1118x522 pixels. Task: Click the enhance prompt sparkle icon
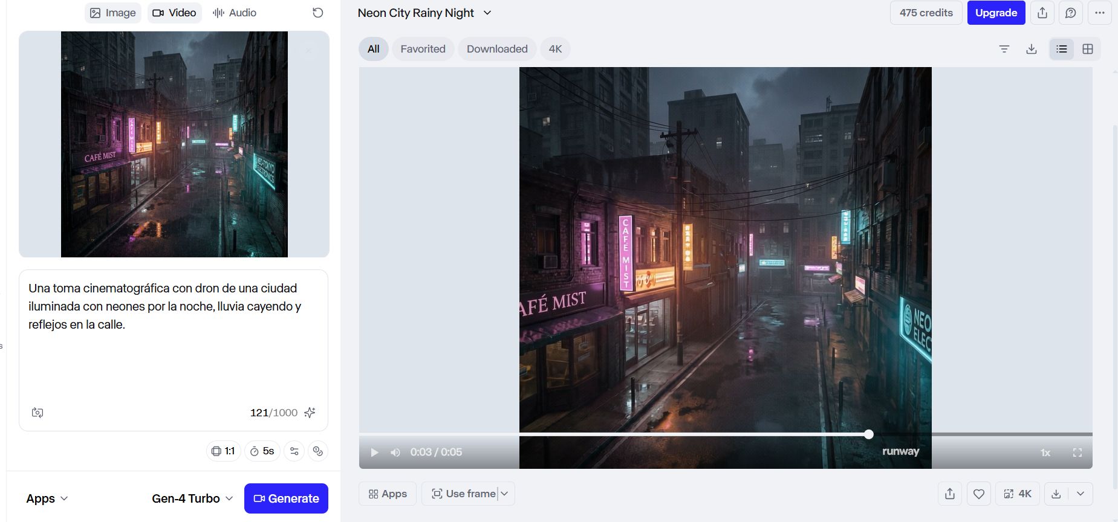[310, 413]
